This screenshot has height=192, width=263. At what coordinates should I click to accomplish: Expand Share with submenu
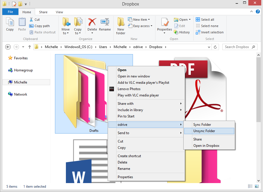tap(181, 104)
